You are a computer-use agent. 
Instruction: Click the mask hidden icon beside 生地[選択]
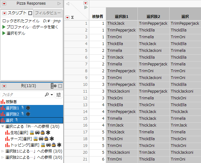[37, 132]
